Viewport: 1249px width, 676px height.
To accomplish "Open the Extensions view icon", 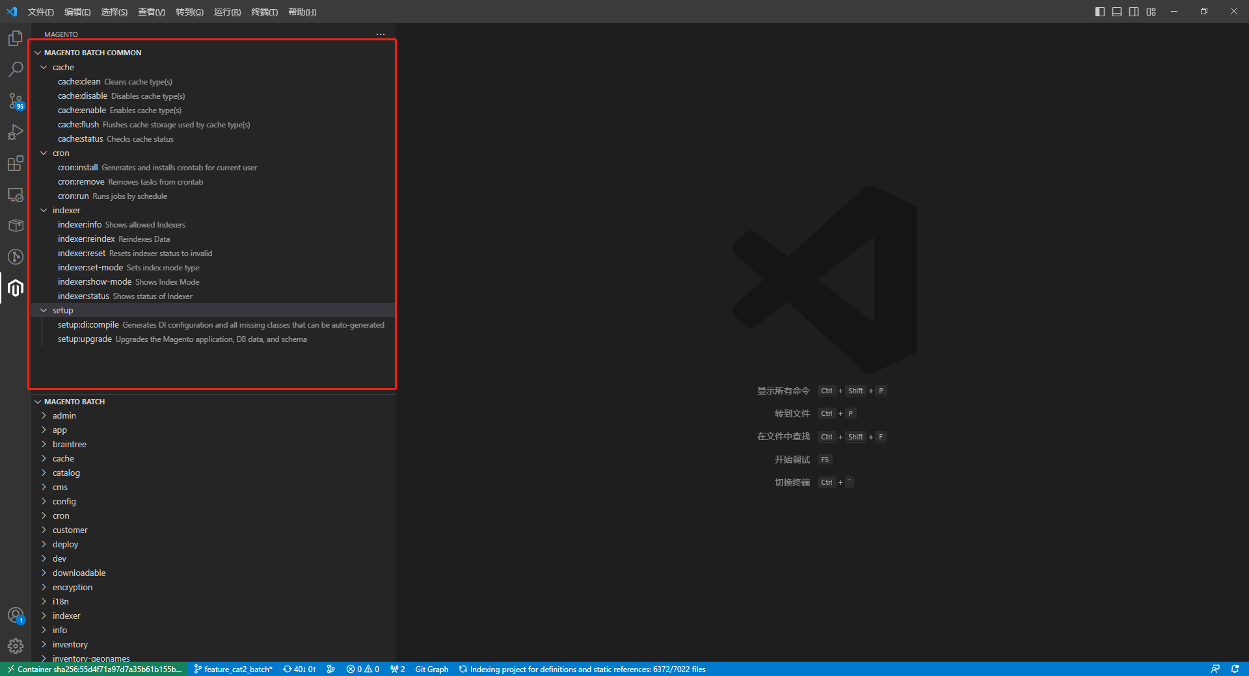I will pos(16,163).
